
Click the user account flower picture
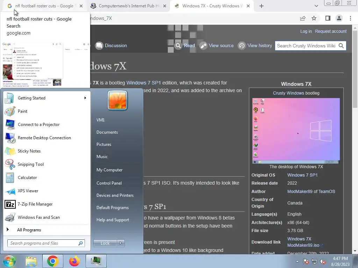tap(117, 100)
